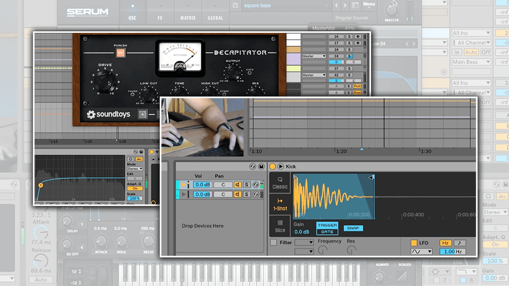Click the Trigger mode button

327,225
